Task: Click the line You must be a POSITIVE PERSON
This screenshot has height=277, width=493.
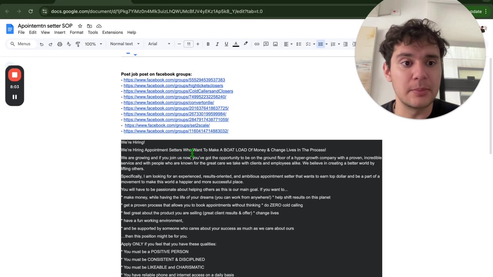Action: click(x=155, y=252)
